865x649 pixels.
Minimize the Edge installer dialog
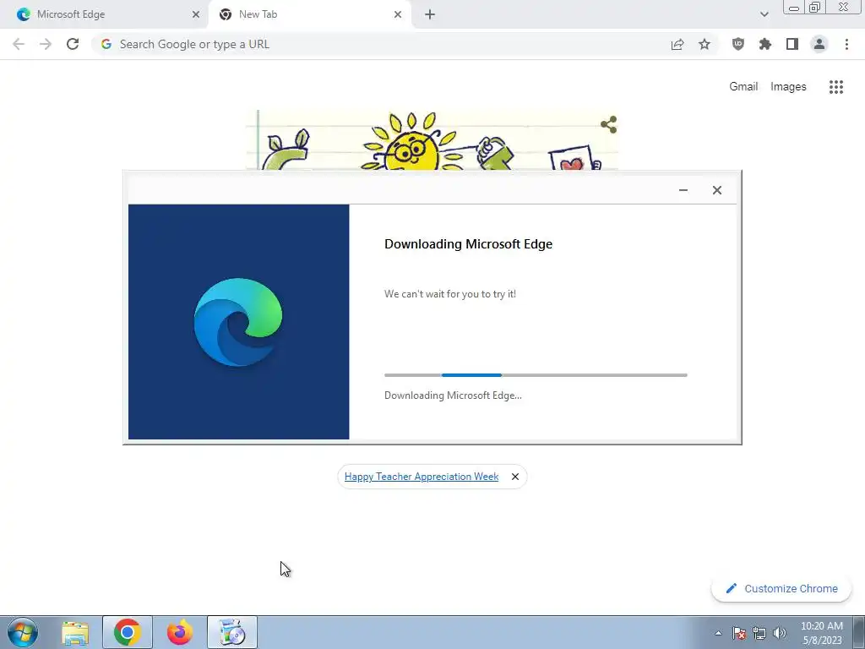coord(683,190)
